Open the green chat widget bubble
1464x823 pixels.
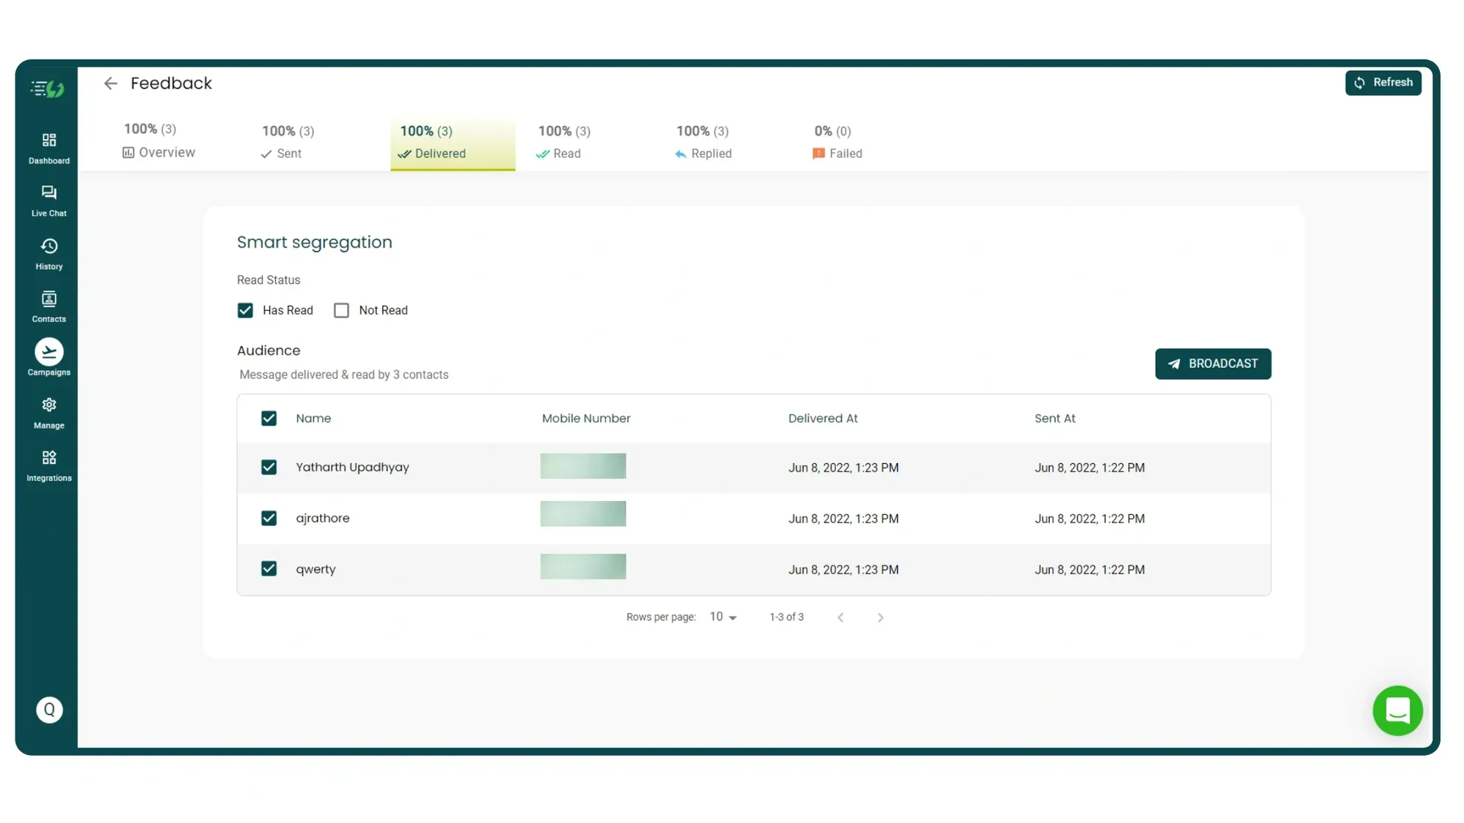coord(1397,710)
